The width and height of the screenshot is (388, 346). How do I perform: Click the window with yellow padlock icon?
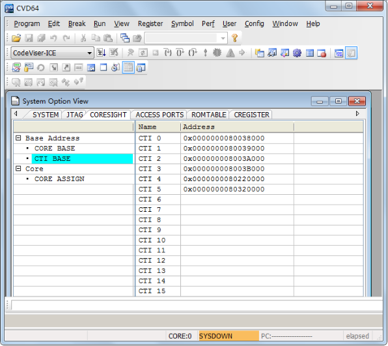29,67
